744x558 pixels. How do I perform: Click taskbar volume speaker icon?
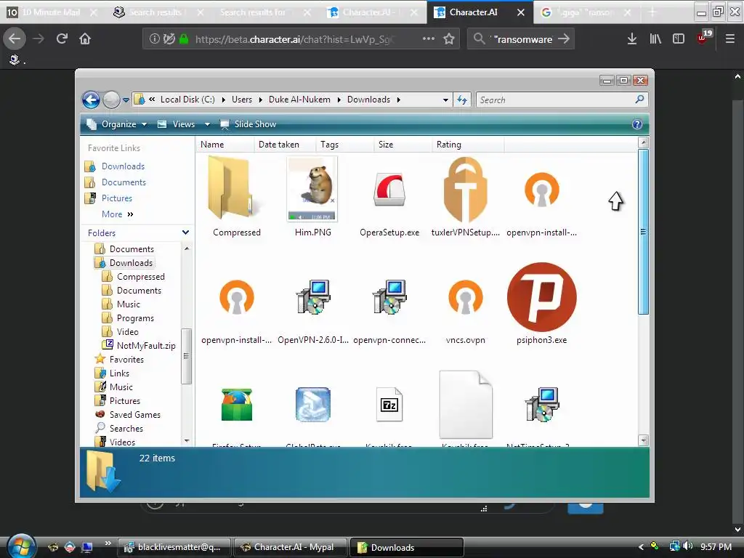tap(688, 546)
